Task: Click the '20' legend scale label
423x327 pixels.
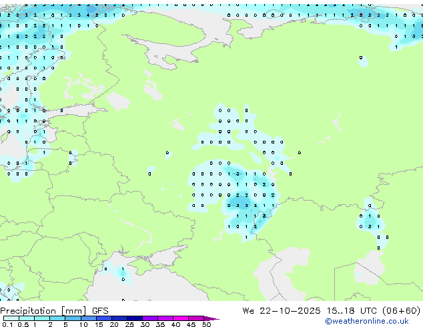Action: tap(114, 324)
